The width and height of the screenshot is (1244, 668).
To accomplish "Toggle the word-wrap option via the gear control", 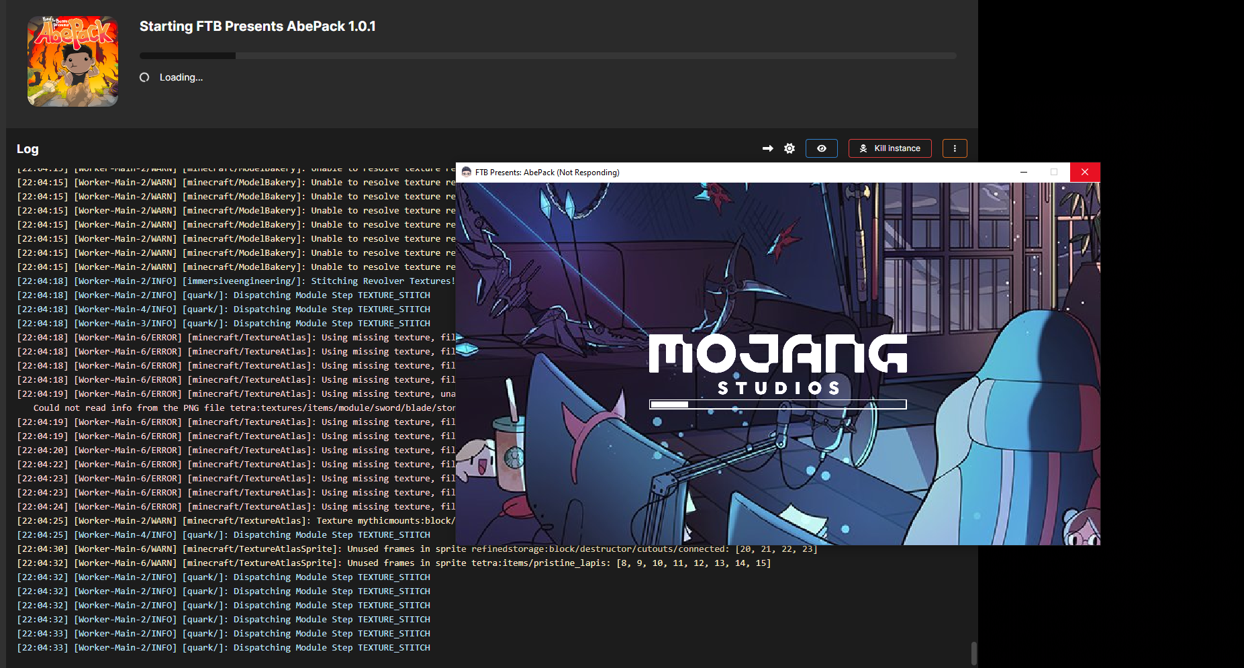I will point(789,148).
